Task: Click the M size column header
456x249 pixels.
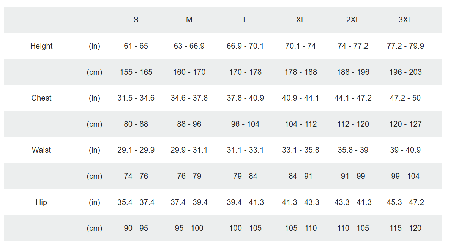Action: click(x=189, y=20)
